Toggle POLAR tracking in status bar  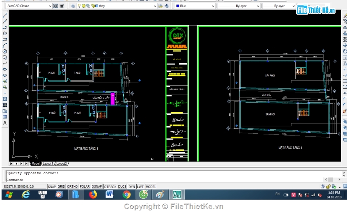point(85,187)
